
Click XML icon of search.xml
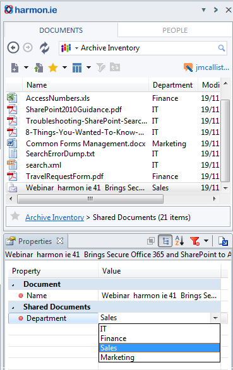coord(12,165)
